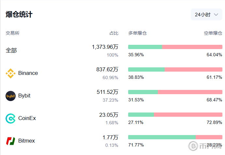Screen dimensions: 225x155
Task: Click the CoinEx exchange name
Action: click(x=27, y=118)
